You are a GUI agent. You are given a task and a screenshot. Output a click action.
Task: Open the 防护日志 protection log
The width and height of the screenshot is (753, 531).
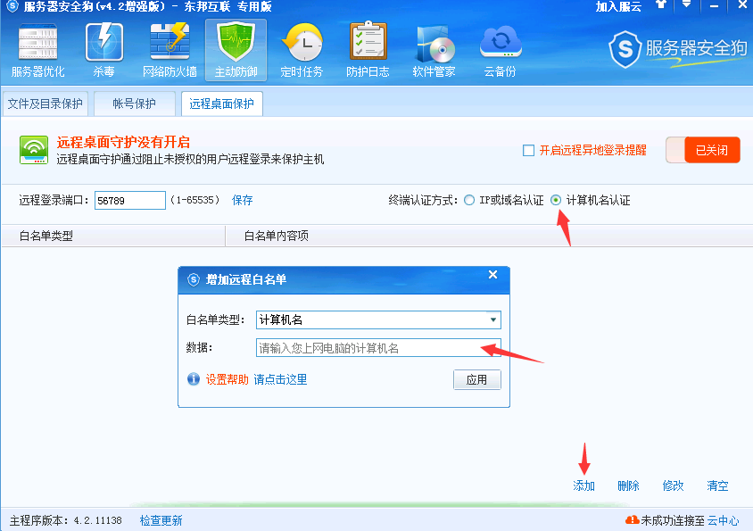pyautogui.click(x=368, y=51)
